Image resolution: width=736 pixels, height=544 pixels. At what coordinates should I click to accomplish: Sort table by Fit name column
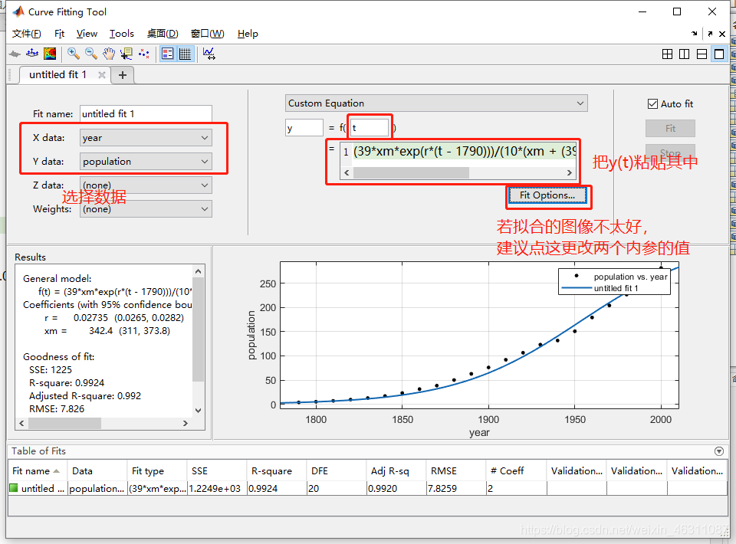(x=38, y=471)
